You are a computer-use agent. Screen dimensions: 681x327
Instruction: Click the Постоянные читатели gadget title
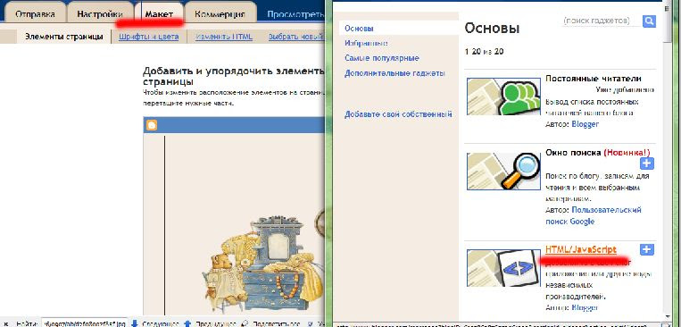click(594, 79)
